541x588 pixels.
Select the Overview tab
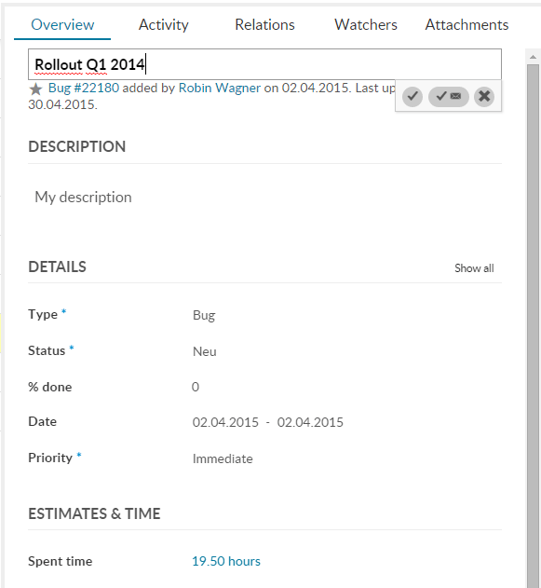click(62, 25)
